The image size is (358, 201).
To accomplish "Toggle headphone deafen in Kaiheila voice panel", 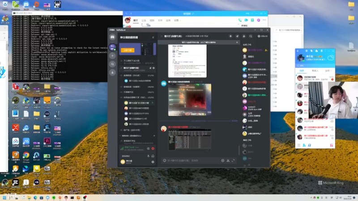I will click(153, 156).
